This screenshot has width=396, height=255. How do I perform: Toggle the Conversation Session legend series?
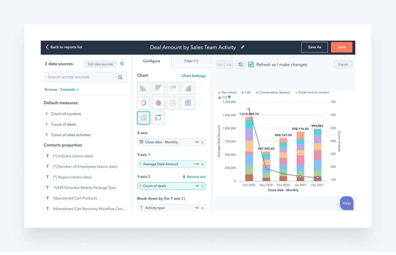click(273, 92)
